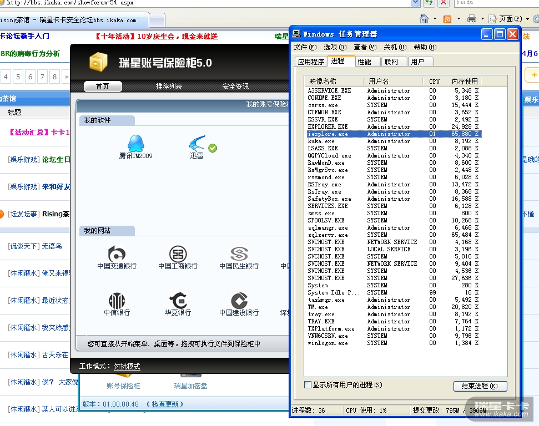The width and height of the screenshot is (539, 426).
Task: Open the 帮助 menu in Task Manager
Action: click(x=425, y=47)
